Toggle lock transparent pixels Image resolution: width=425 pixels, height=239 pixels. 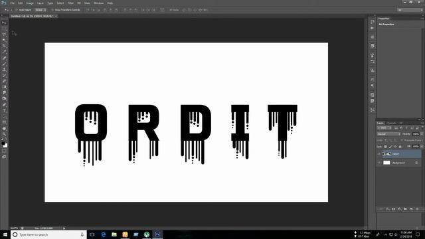(385, 147)
